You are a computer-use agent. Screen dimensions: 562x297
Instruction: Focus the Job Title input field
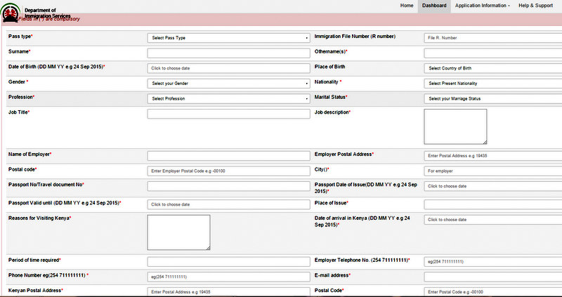pyautogui.click(x=228, y=114)
